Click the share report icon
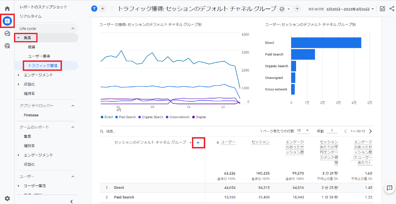 coord(392,9)
